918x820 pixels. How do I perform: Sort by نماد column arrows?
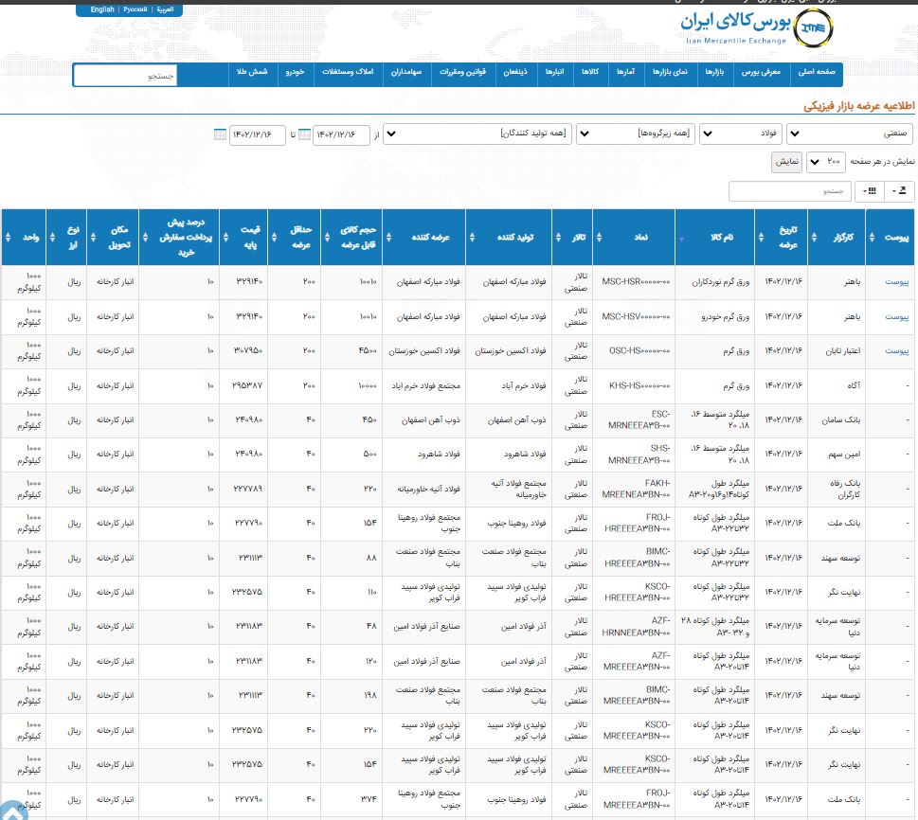pos(599,237)
